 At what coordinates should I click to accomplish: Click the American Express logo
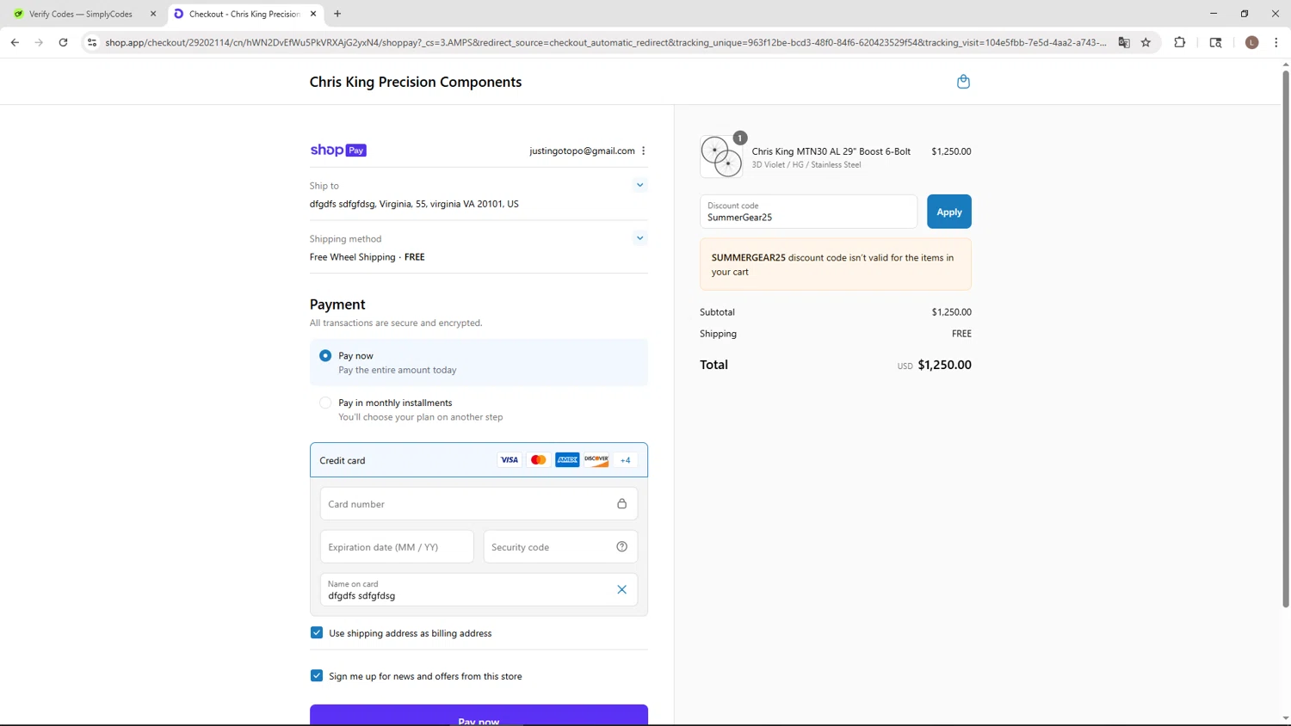tap(567, 460)
